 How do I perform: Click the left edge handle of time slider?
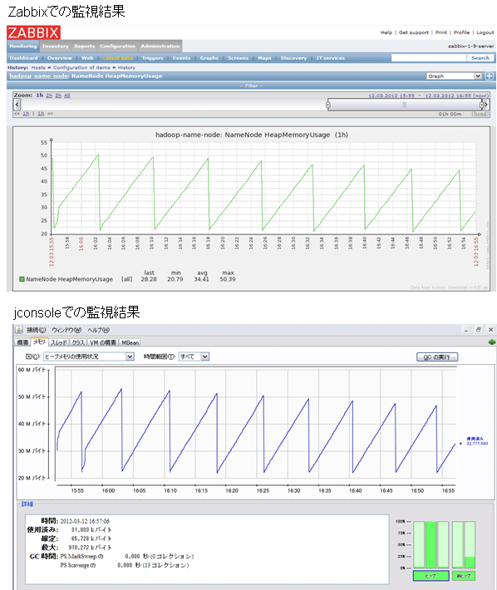coord(328,105)
